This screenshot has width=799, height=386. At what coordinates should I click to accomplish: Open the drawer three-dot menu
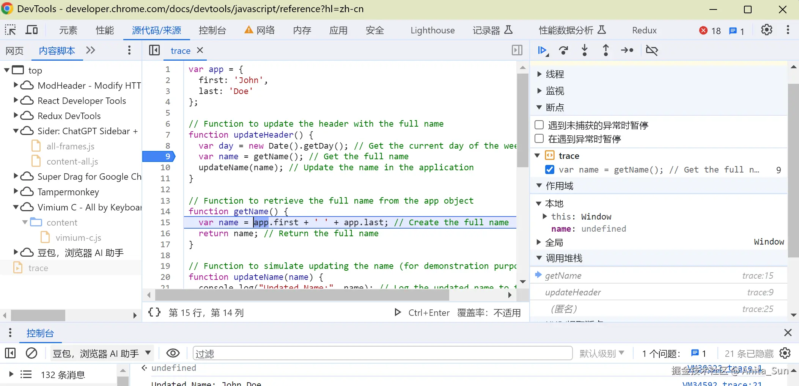[x=10, y=333]
